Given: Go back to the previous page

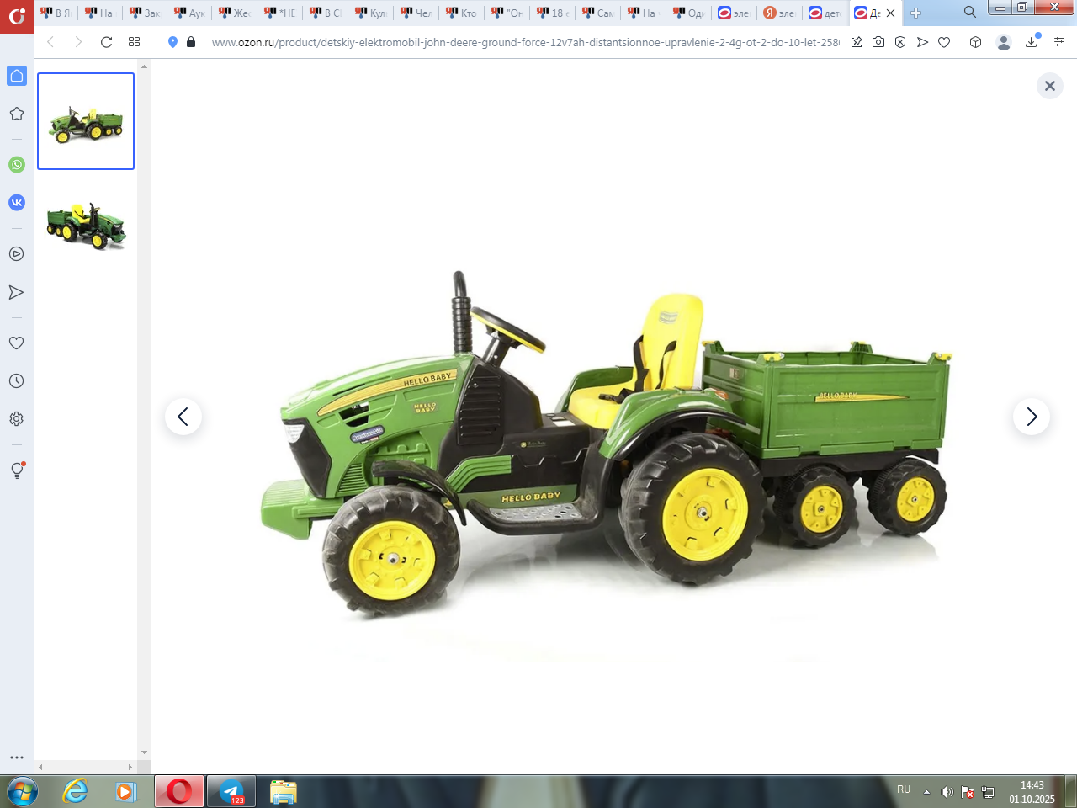Looking at the screenshot, I should [50, 42].
